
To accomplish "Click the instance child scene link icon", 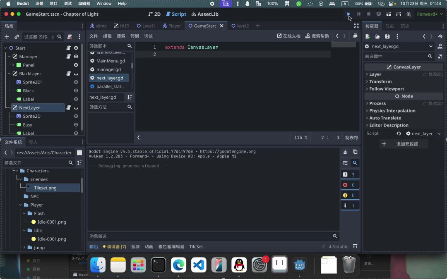I will click(x=17, y=37).
